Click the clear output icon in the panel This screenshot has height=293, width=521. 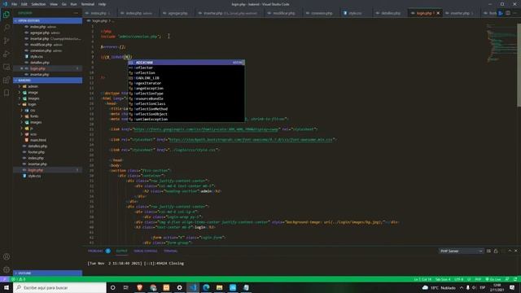pos(488,251)
